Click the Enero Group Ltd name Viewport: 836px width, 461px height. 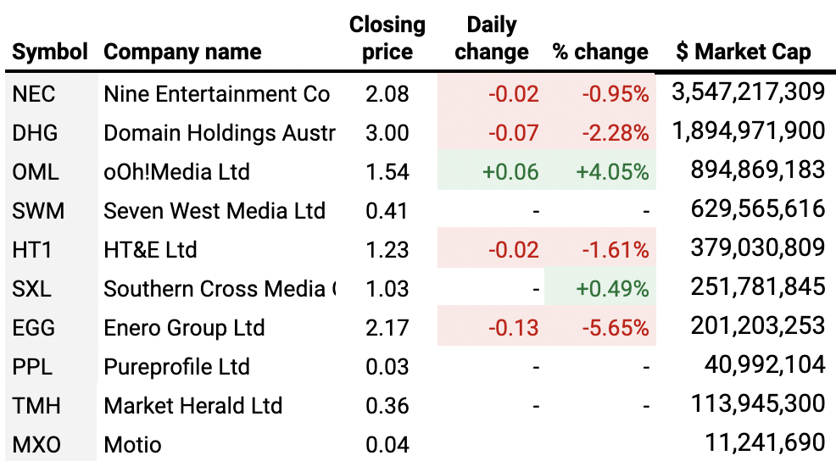point(184,328)
